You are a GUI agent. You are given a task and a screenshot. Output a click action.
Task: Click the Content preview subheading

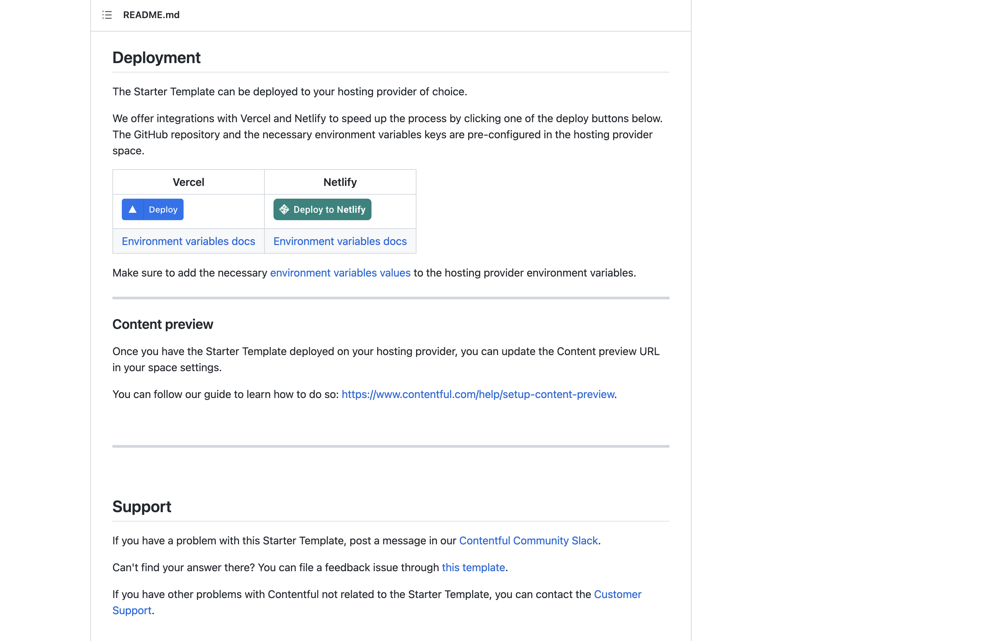pos(163,324)
